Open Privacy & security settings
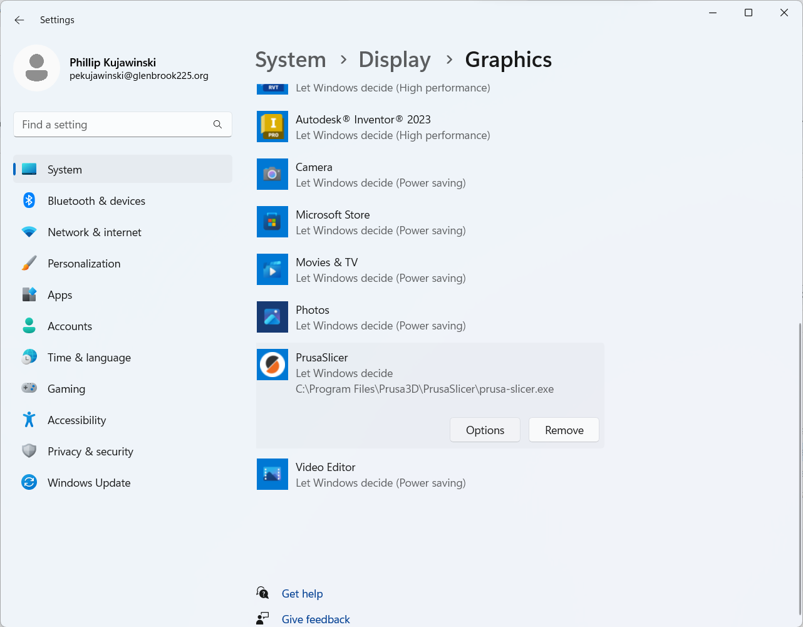Image resolution: width=803 pixels, height=627 pixels. click(x=123, y=451)
